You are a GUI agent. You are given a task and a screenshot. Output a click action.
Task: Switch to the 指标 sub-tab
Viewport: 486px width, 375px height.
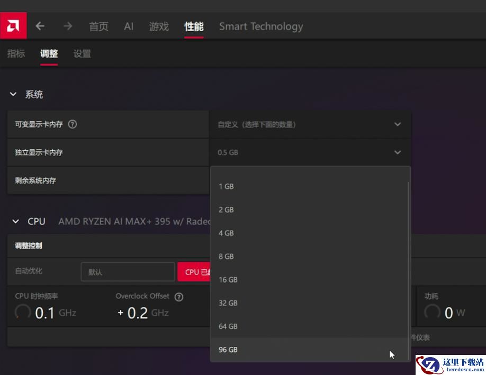point(16,54)
